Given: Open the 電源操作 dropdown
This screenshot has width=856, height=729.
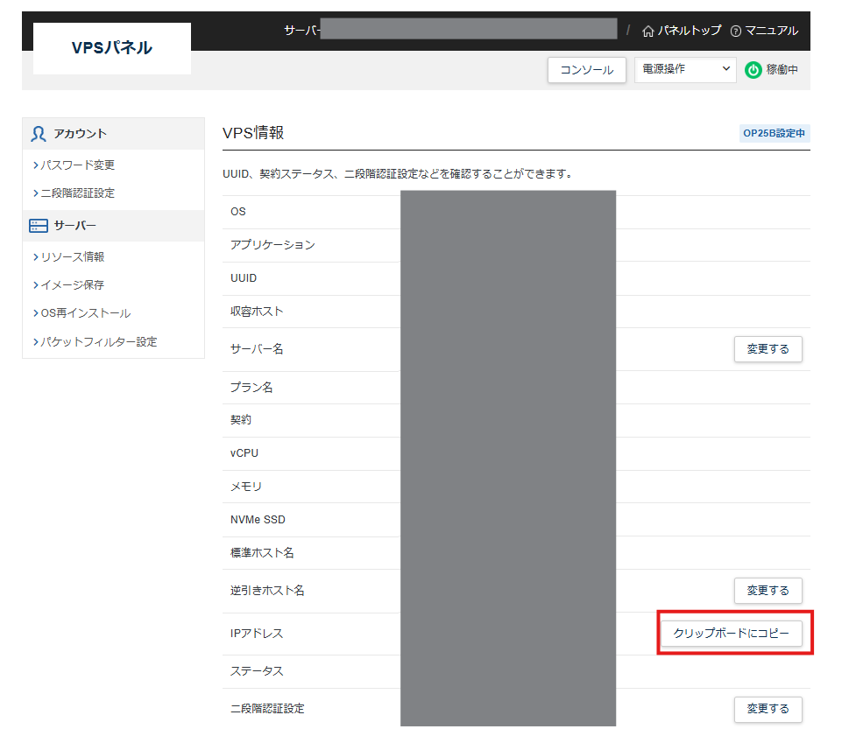Looking at the screenshot, I should tap(685, 70).
